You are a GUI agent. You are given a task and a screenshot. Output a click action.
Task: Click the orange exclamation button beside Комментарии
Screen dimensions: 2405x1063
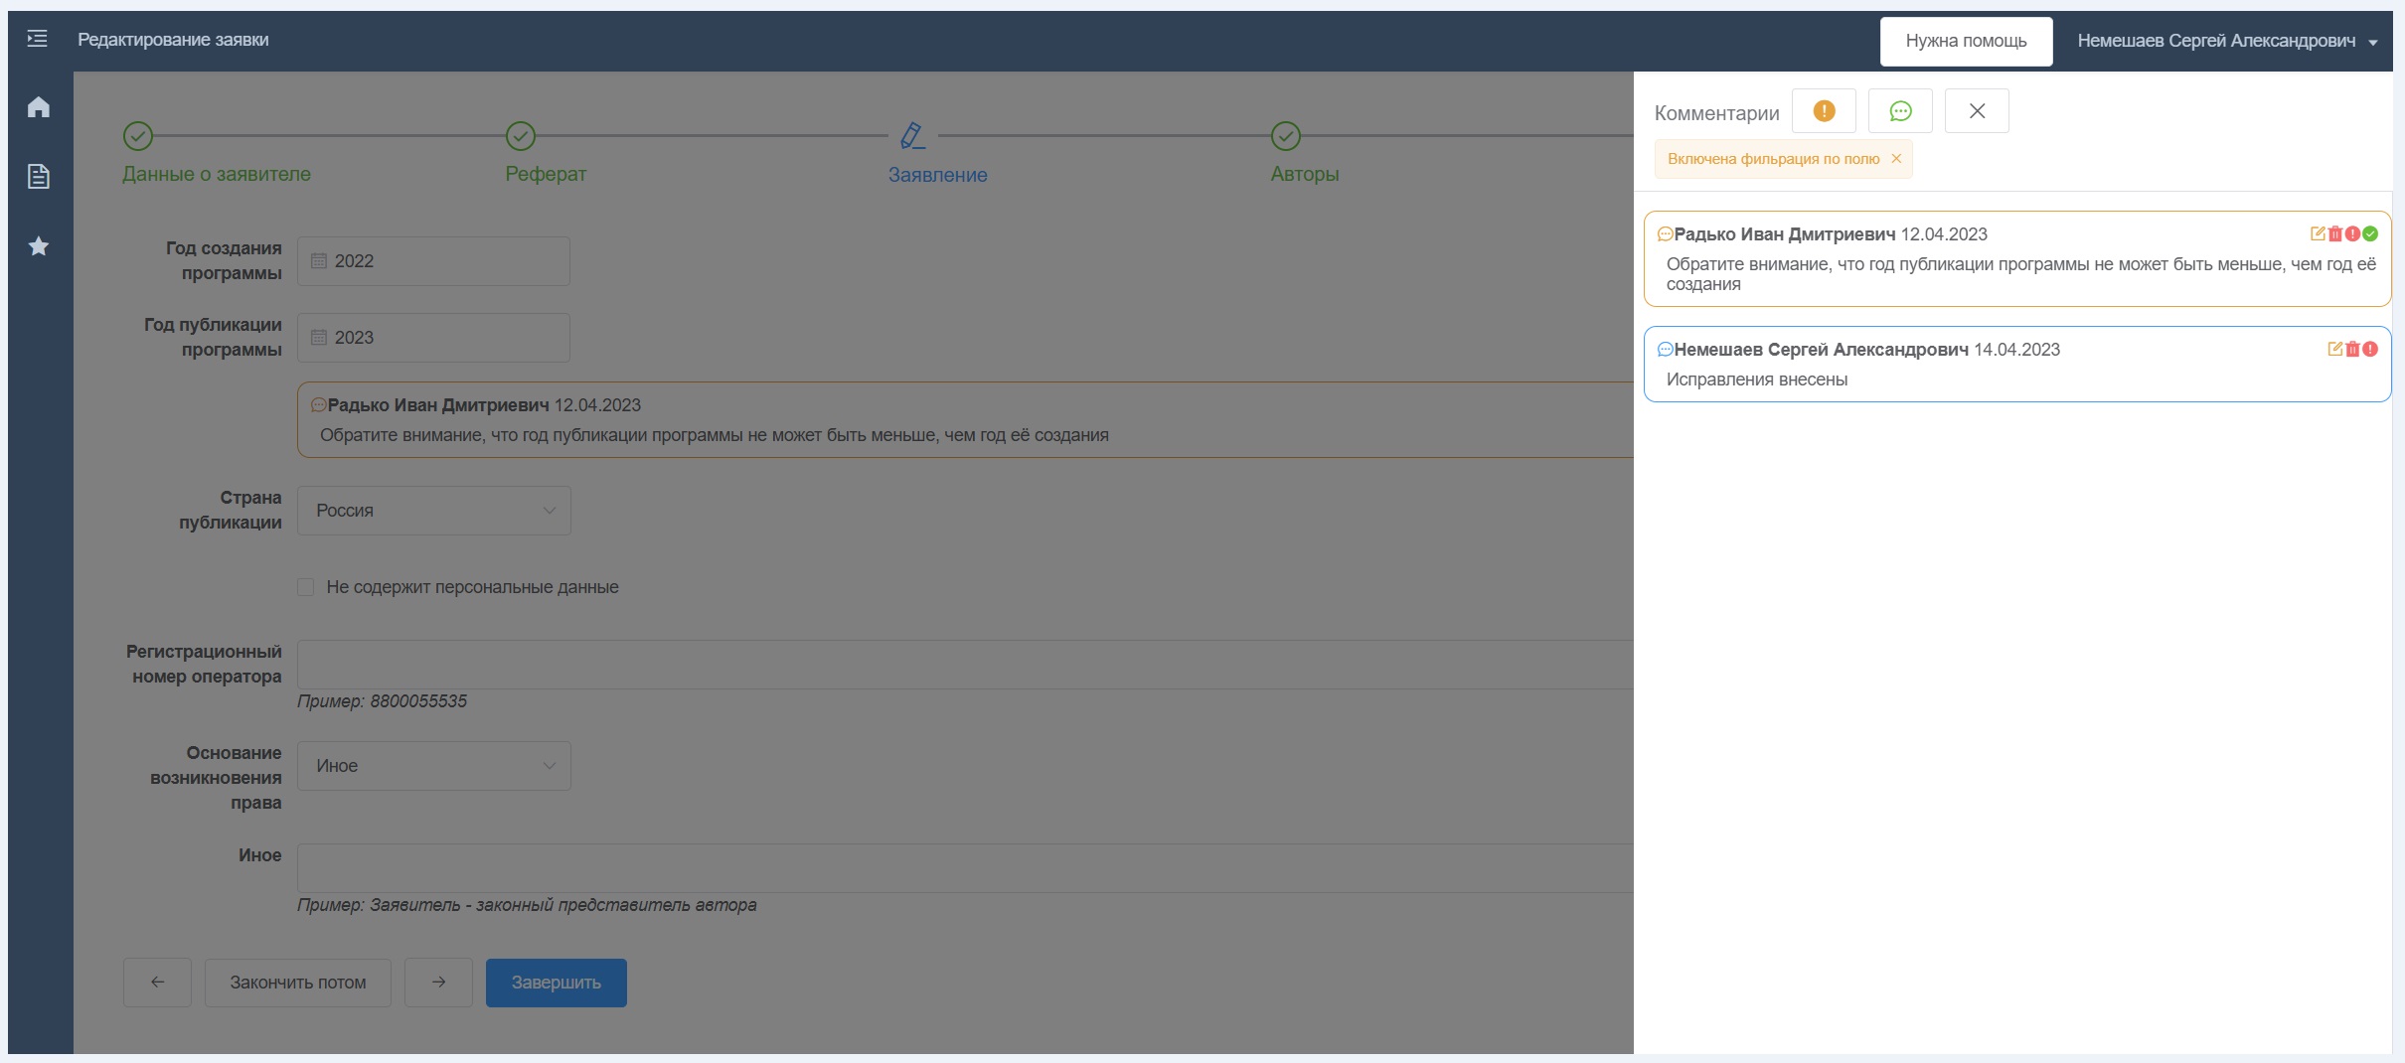1824,111
